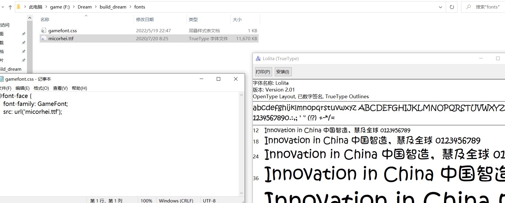Viewport: 505px width, 203px height.
Task: Select the micorhei.ttf file name
Action: click(61, 38)
